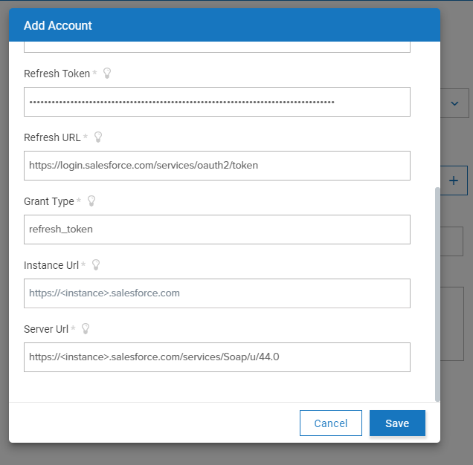
Task: Click the Refresh Token help lightbulb icon
Action: [107, 74]
